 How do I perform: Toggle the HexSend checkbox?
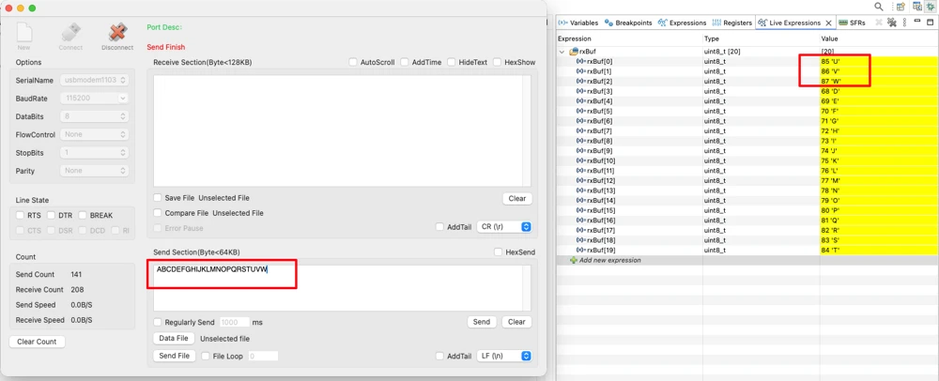tap(499, 252)
